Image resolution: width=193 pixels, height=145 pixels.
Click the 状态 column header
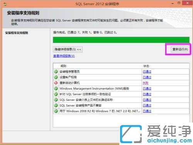[146, 66]
